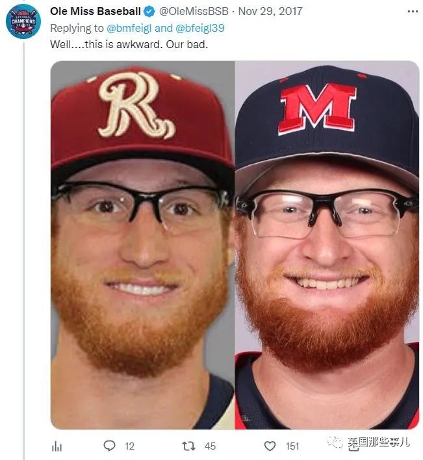The height and width of the screenshot is (460, 423).
Task: Click the WeChat watermark logo icon
Action: tap(335, 442)
